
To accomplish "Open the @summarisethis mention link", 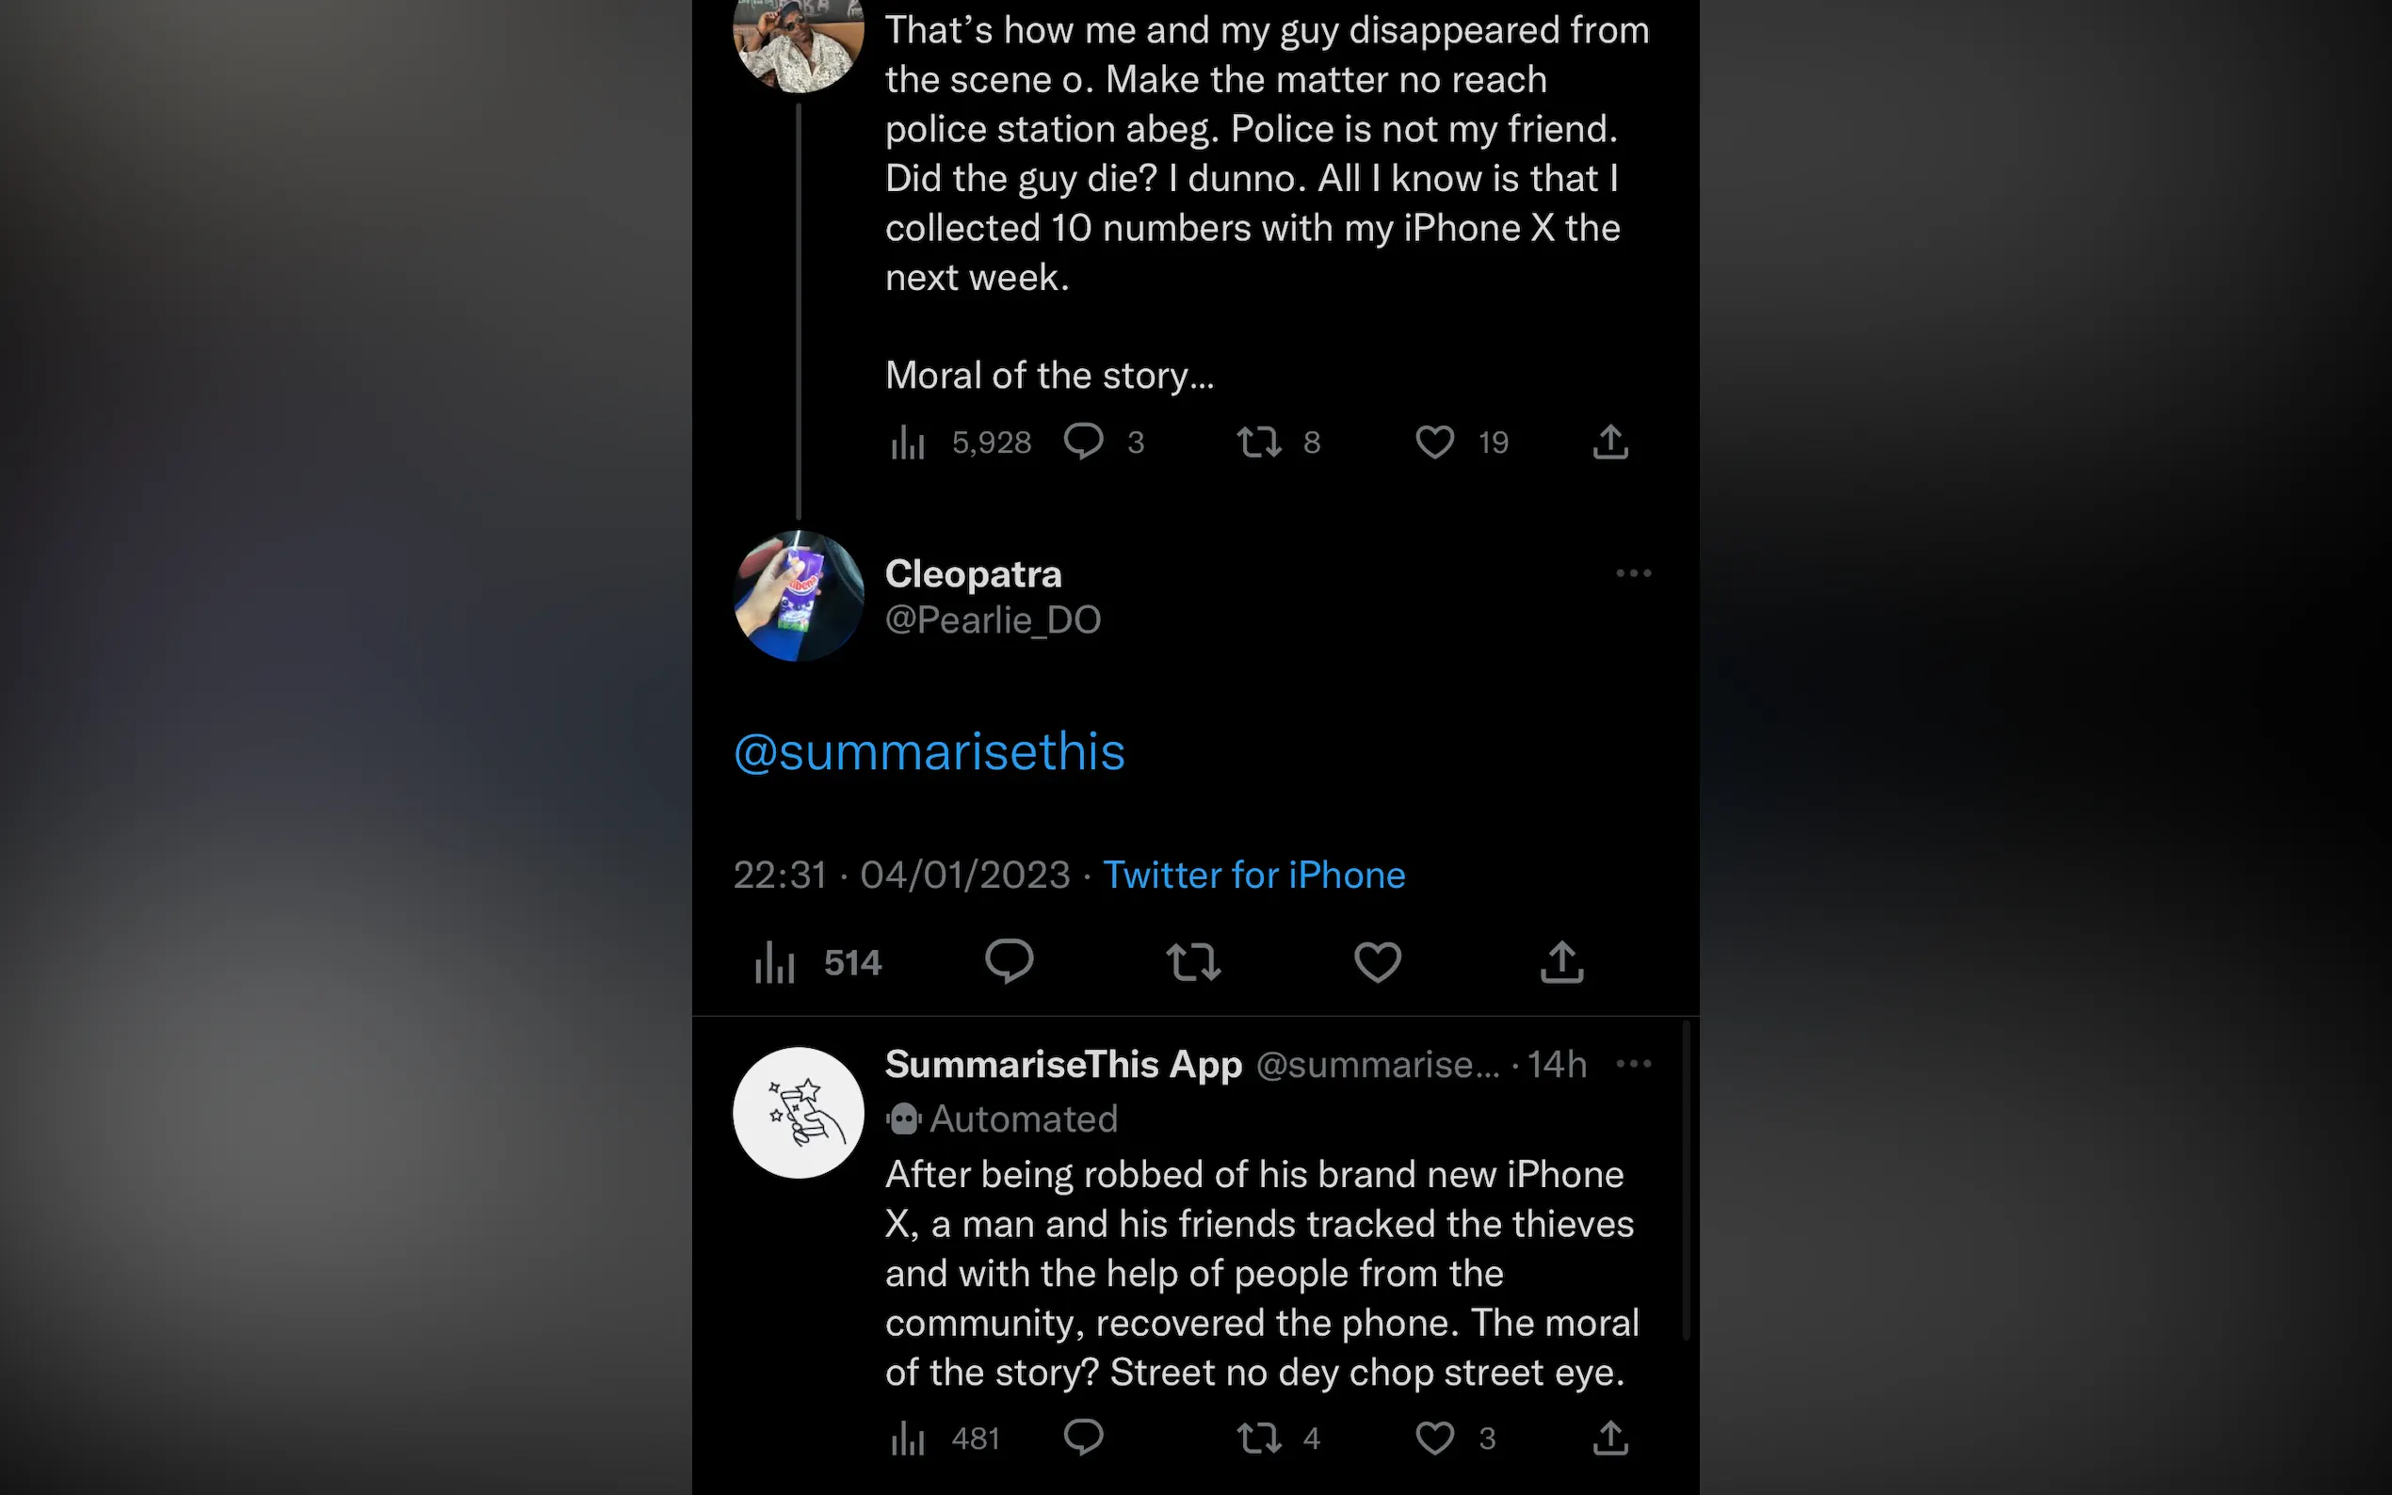I will (x=929, y=752).
